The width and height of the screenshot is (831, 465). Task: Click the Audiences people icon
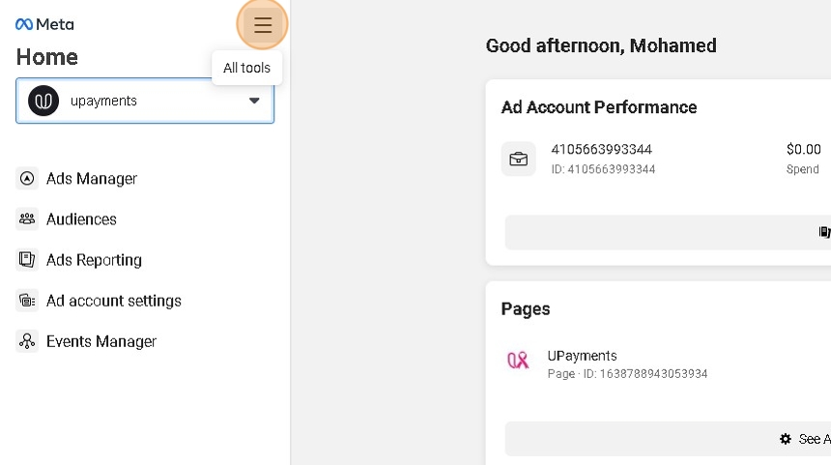coord(27,219)
